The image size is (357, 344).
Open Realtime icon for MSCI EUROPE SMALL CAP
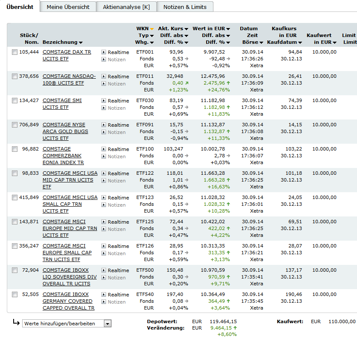pyautogui.click(x=104, y=246)
